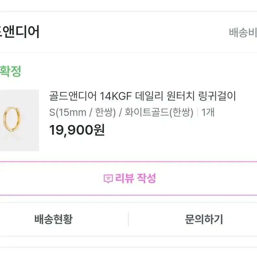
Task: Tap the 1개 quantity label
Action: click(x=208, y=112)
